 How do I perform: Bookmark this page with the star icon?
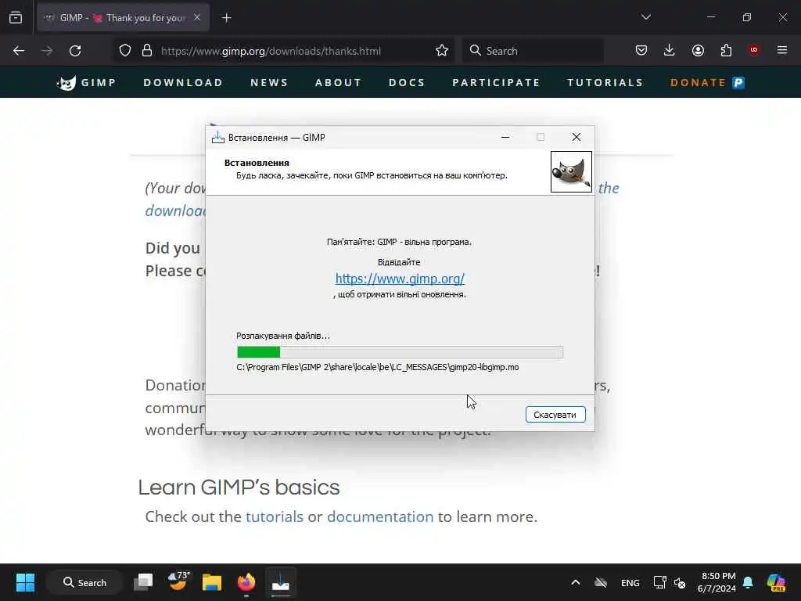(442, 51)
